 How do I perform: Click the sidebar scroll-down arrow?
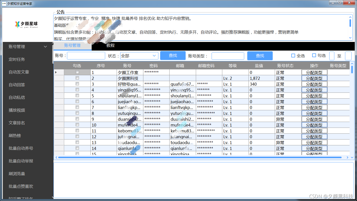tap(53, 197)
